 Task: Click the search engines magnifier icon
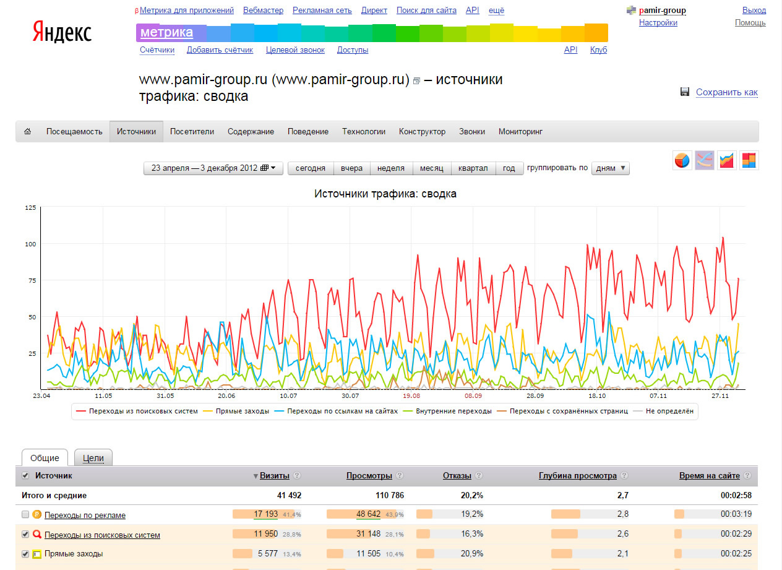click(x=37, y=534)
